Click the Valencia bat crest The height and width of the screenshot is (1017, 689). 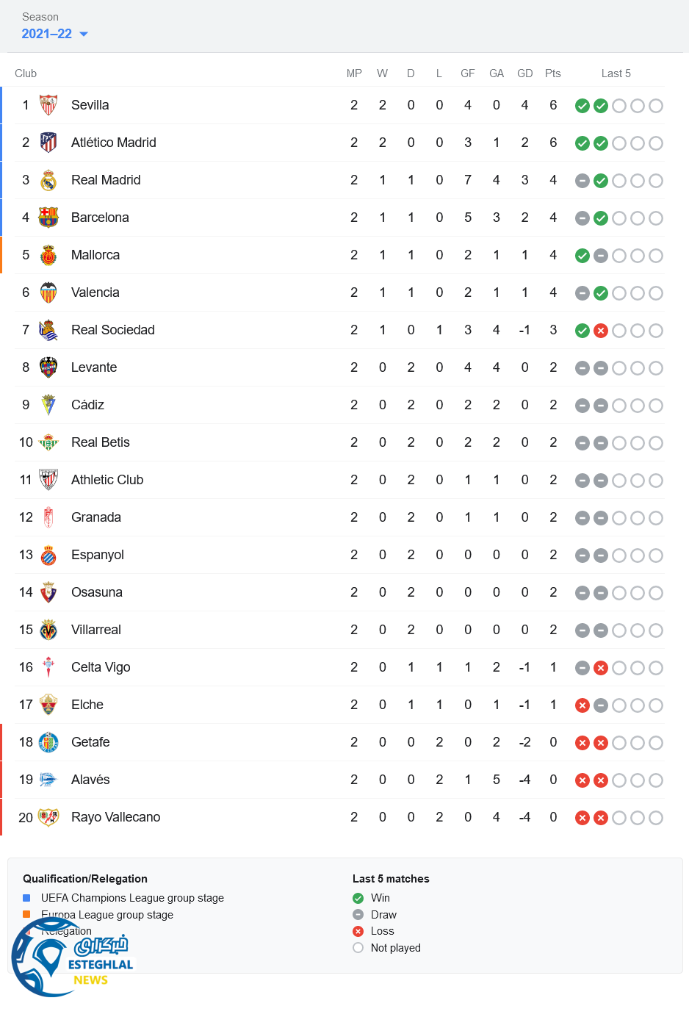48,292
